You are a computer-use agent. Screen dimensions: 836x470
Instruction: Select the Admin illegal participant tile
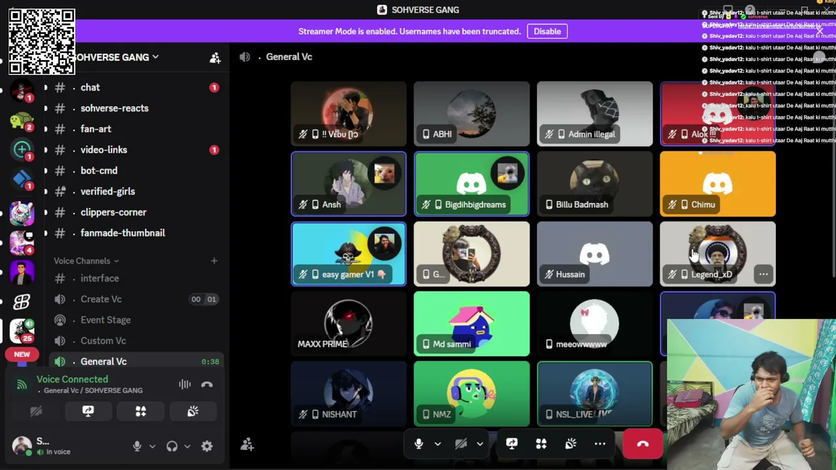click(594, 114)
